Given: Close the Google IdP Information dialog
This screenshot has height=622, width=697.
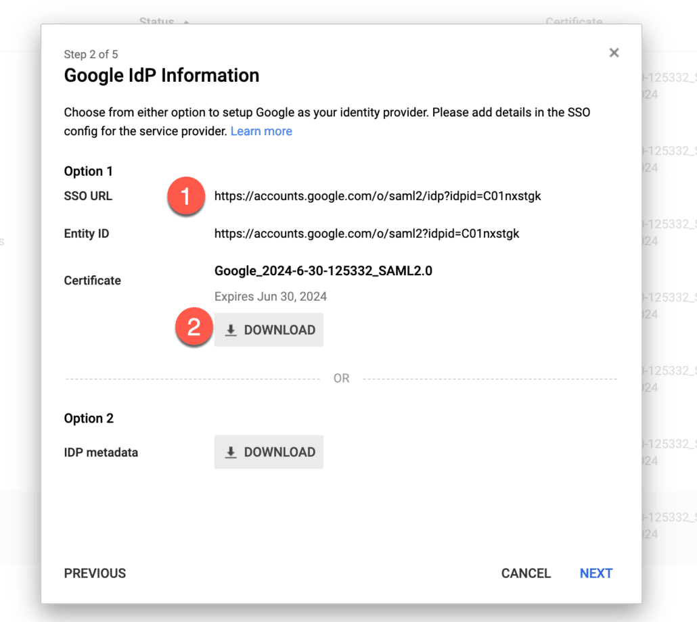Looking at the screenshot, I should click(614, 53).
